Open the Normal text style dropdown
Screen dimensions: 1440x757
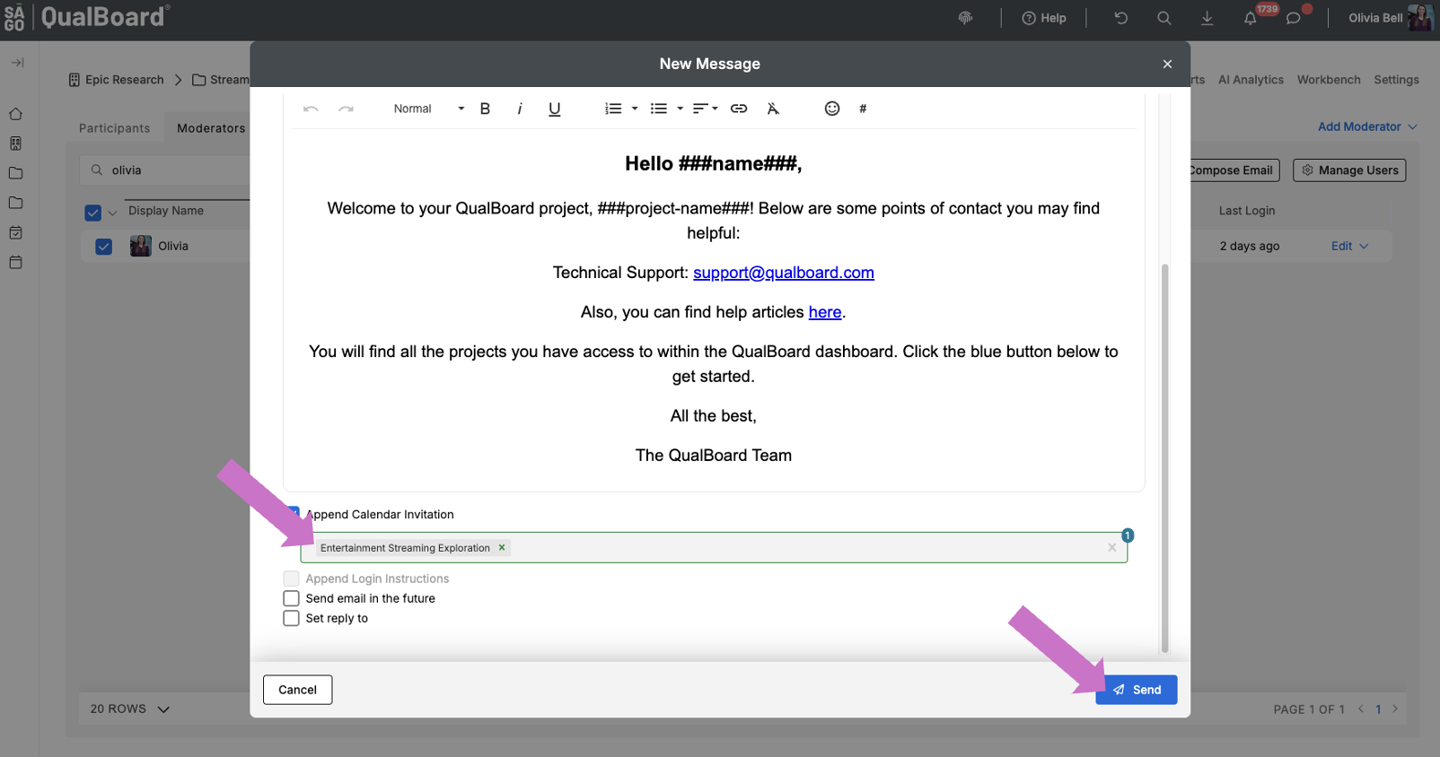[428, 109]
